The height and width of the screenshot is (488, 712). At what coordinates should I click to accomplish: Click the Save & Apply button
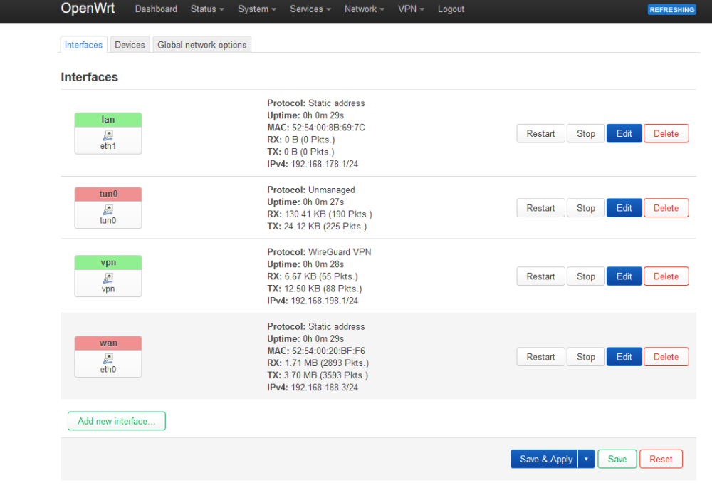tap(545, 459)
